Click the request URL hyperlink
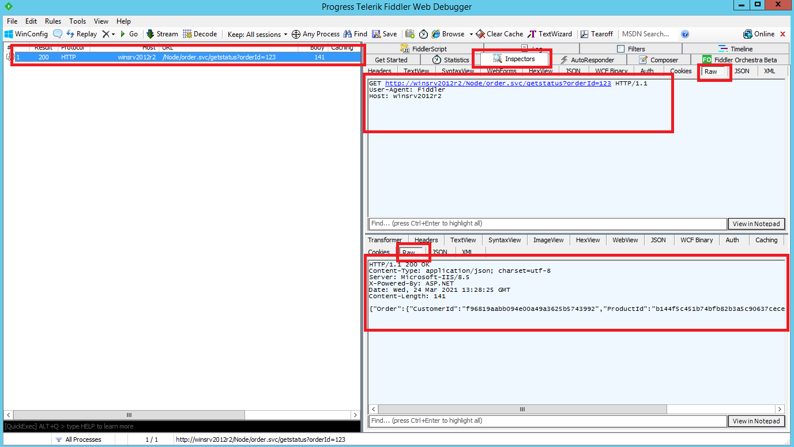 click(x=498, y=84)
